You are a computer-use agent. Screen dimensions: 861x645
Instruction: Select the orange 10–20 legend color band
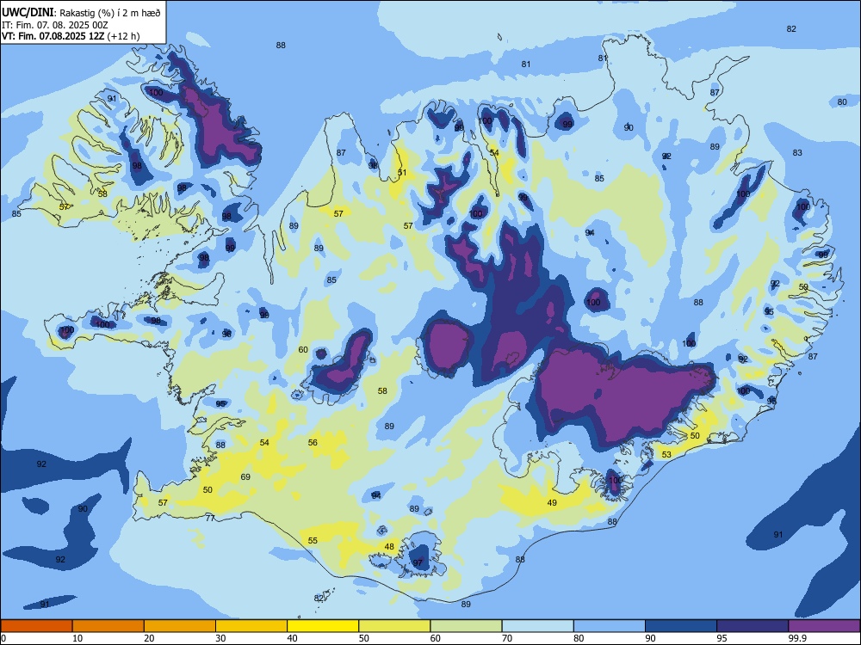(108, 626)
